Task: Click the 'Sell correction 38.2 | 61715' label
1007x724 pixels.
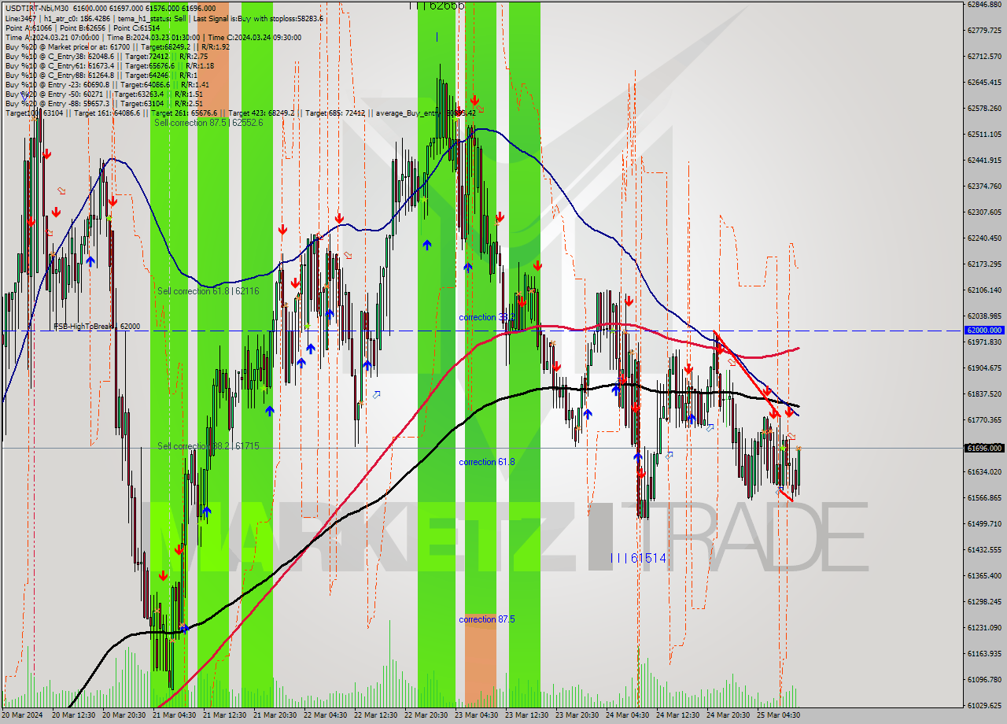Action: [208, 446]
